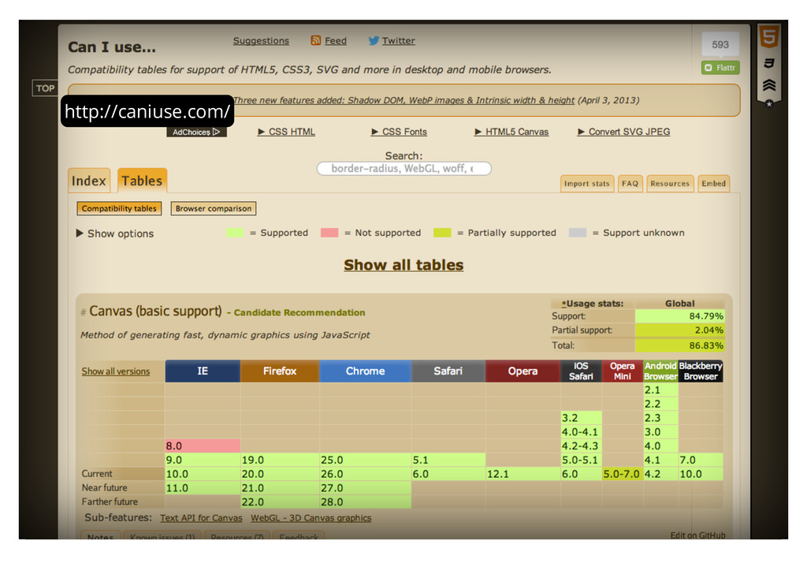Click the TOP button
This screenshot has width=807, height=582.
pyautogui.click(x=45, y=88)
